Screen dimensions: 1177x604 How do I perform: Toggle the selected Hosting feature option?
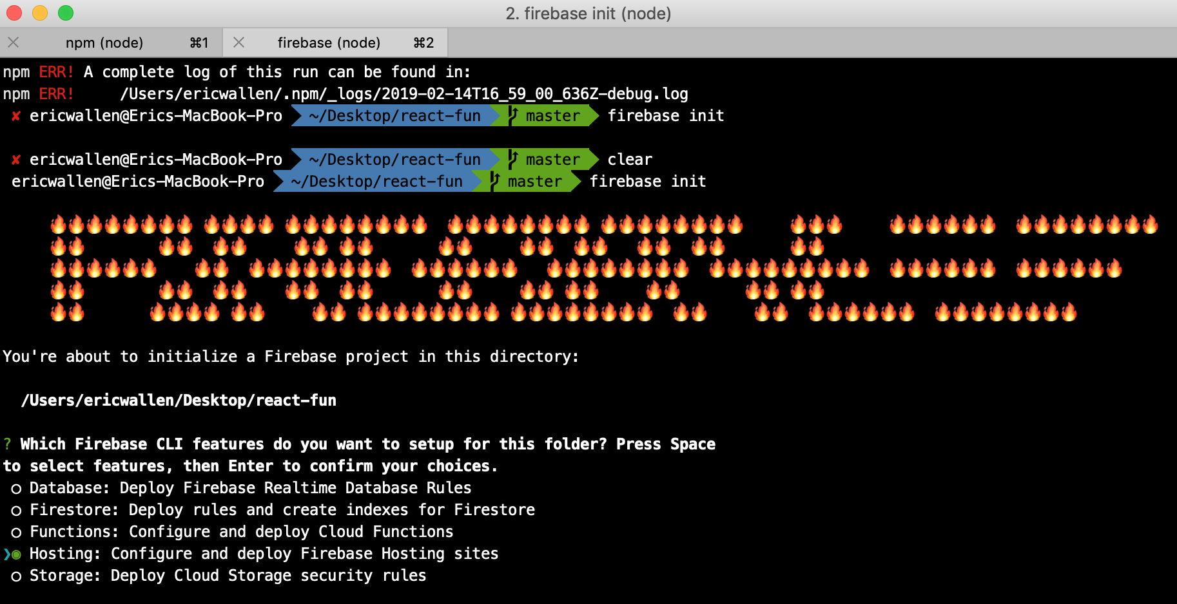point(16,554)
